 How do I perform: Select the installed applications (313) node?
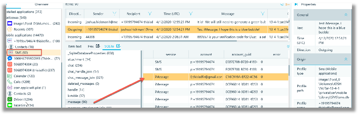click(24, 12)
